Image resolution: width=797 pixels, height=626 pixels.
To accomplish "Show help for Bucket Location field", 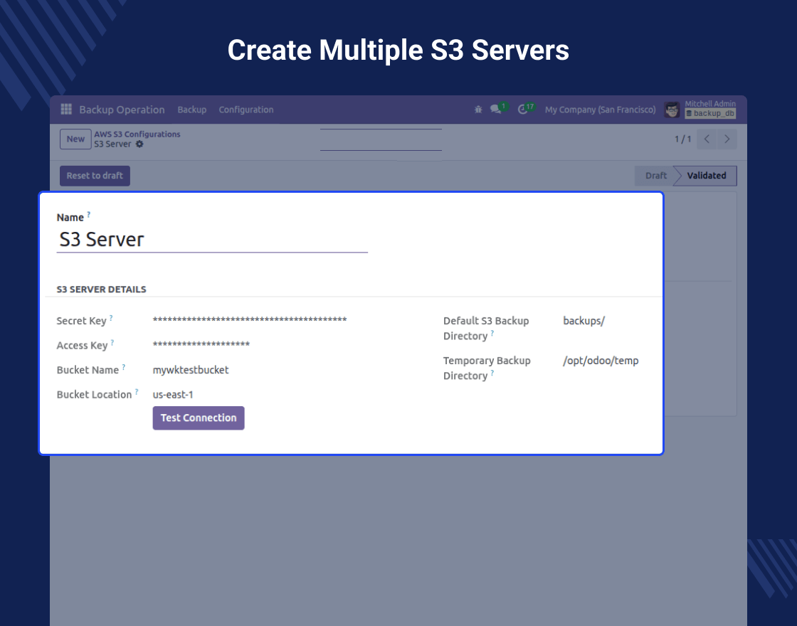I will pyautogui.click(x=136, y=392).
